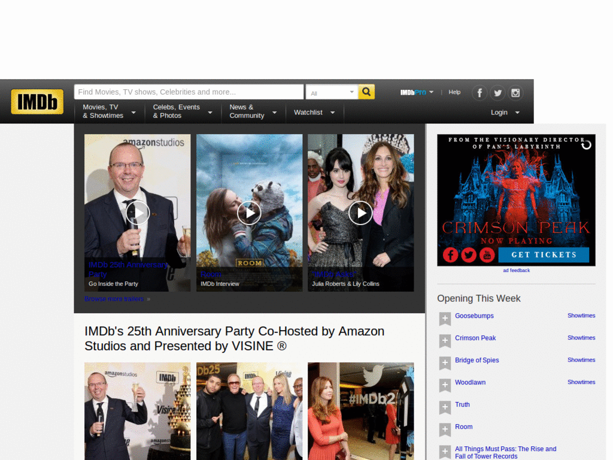The image size is (613, 460).
Task: Click the Help link in header
Action: pyautogui.click(x=454, y=92)
